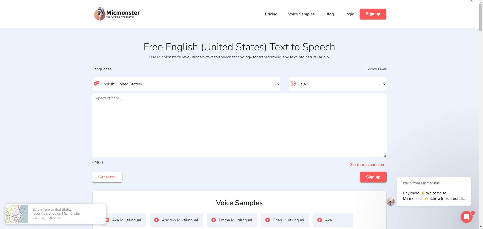The image size is (483, 229).
Task: Play the Brian Multilingual voice sample
Action: (268, 220)
